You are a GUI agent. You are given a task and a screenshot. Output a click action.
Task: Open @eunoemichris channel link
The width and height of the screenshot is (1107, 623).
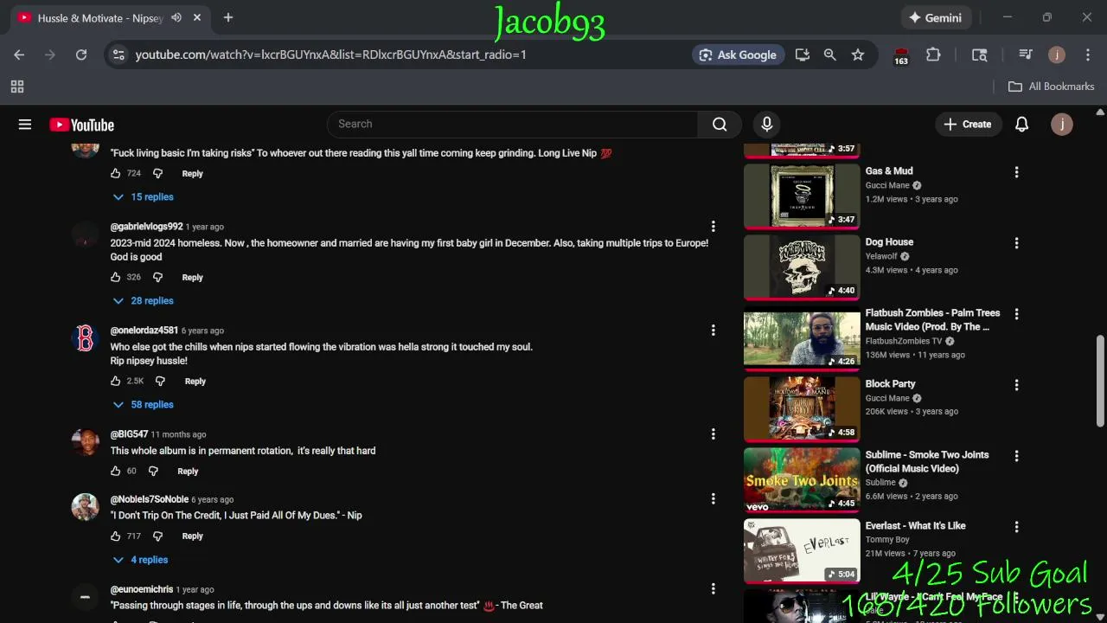[142, 589]
